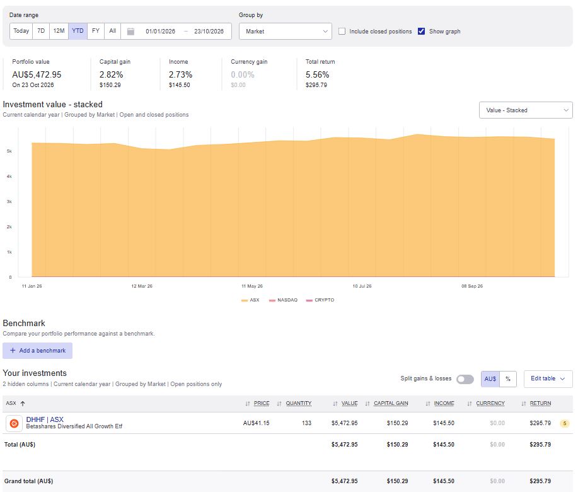This screenshot has width=578, height=492.
Task: Sort by Capital Gain arrows icon
Action: point(367,404)
